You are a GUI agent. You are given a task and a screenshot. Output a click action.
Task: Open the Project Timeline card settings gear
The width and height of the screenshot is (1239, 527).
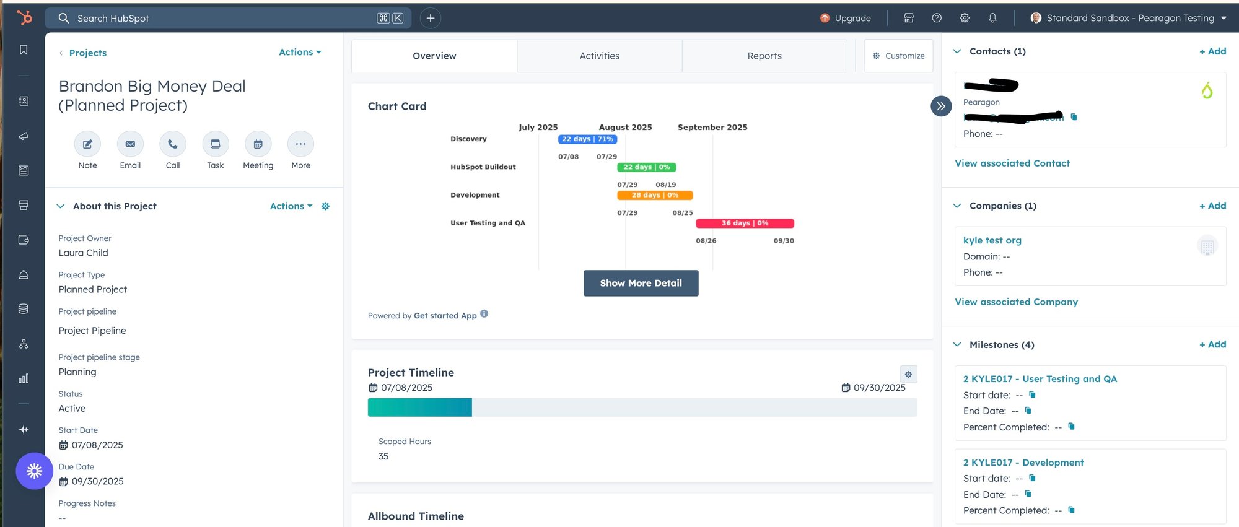coord(908,374)
